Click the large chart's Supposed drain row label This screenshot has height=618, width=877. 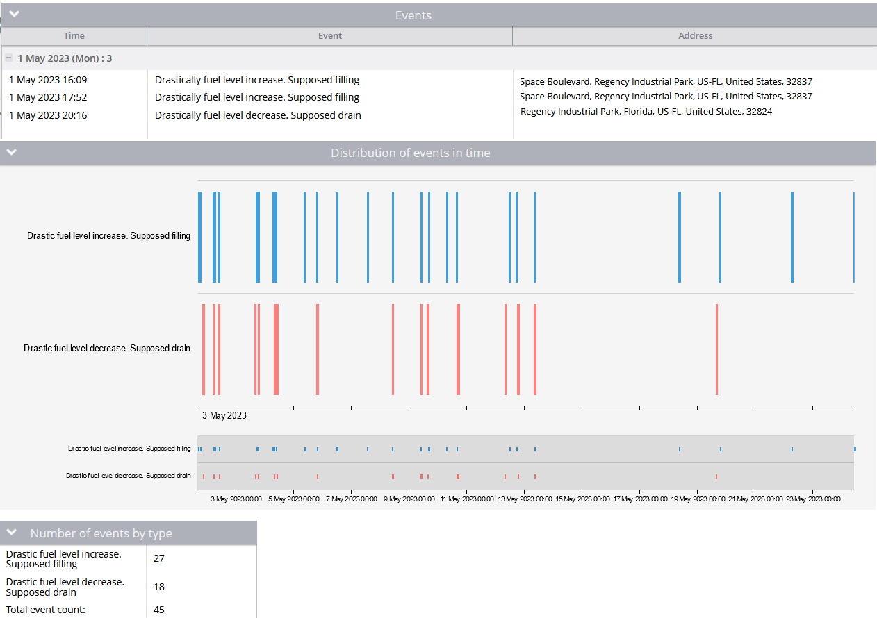[107, 349]
